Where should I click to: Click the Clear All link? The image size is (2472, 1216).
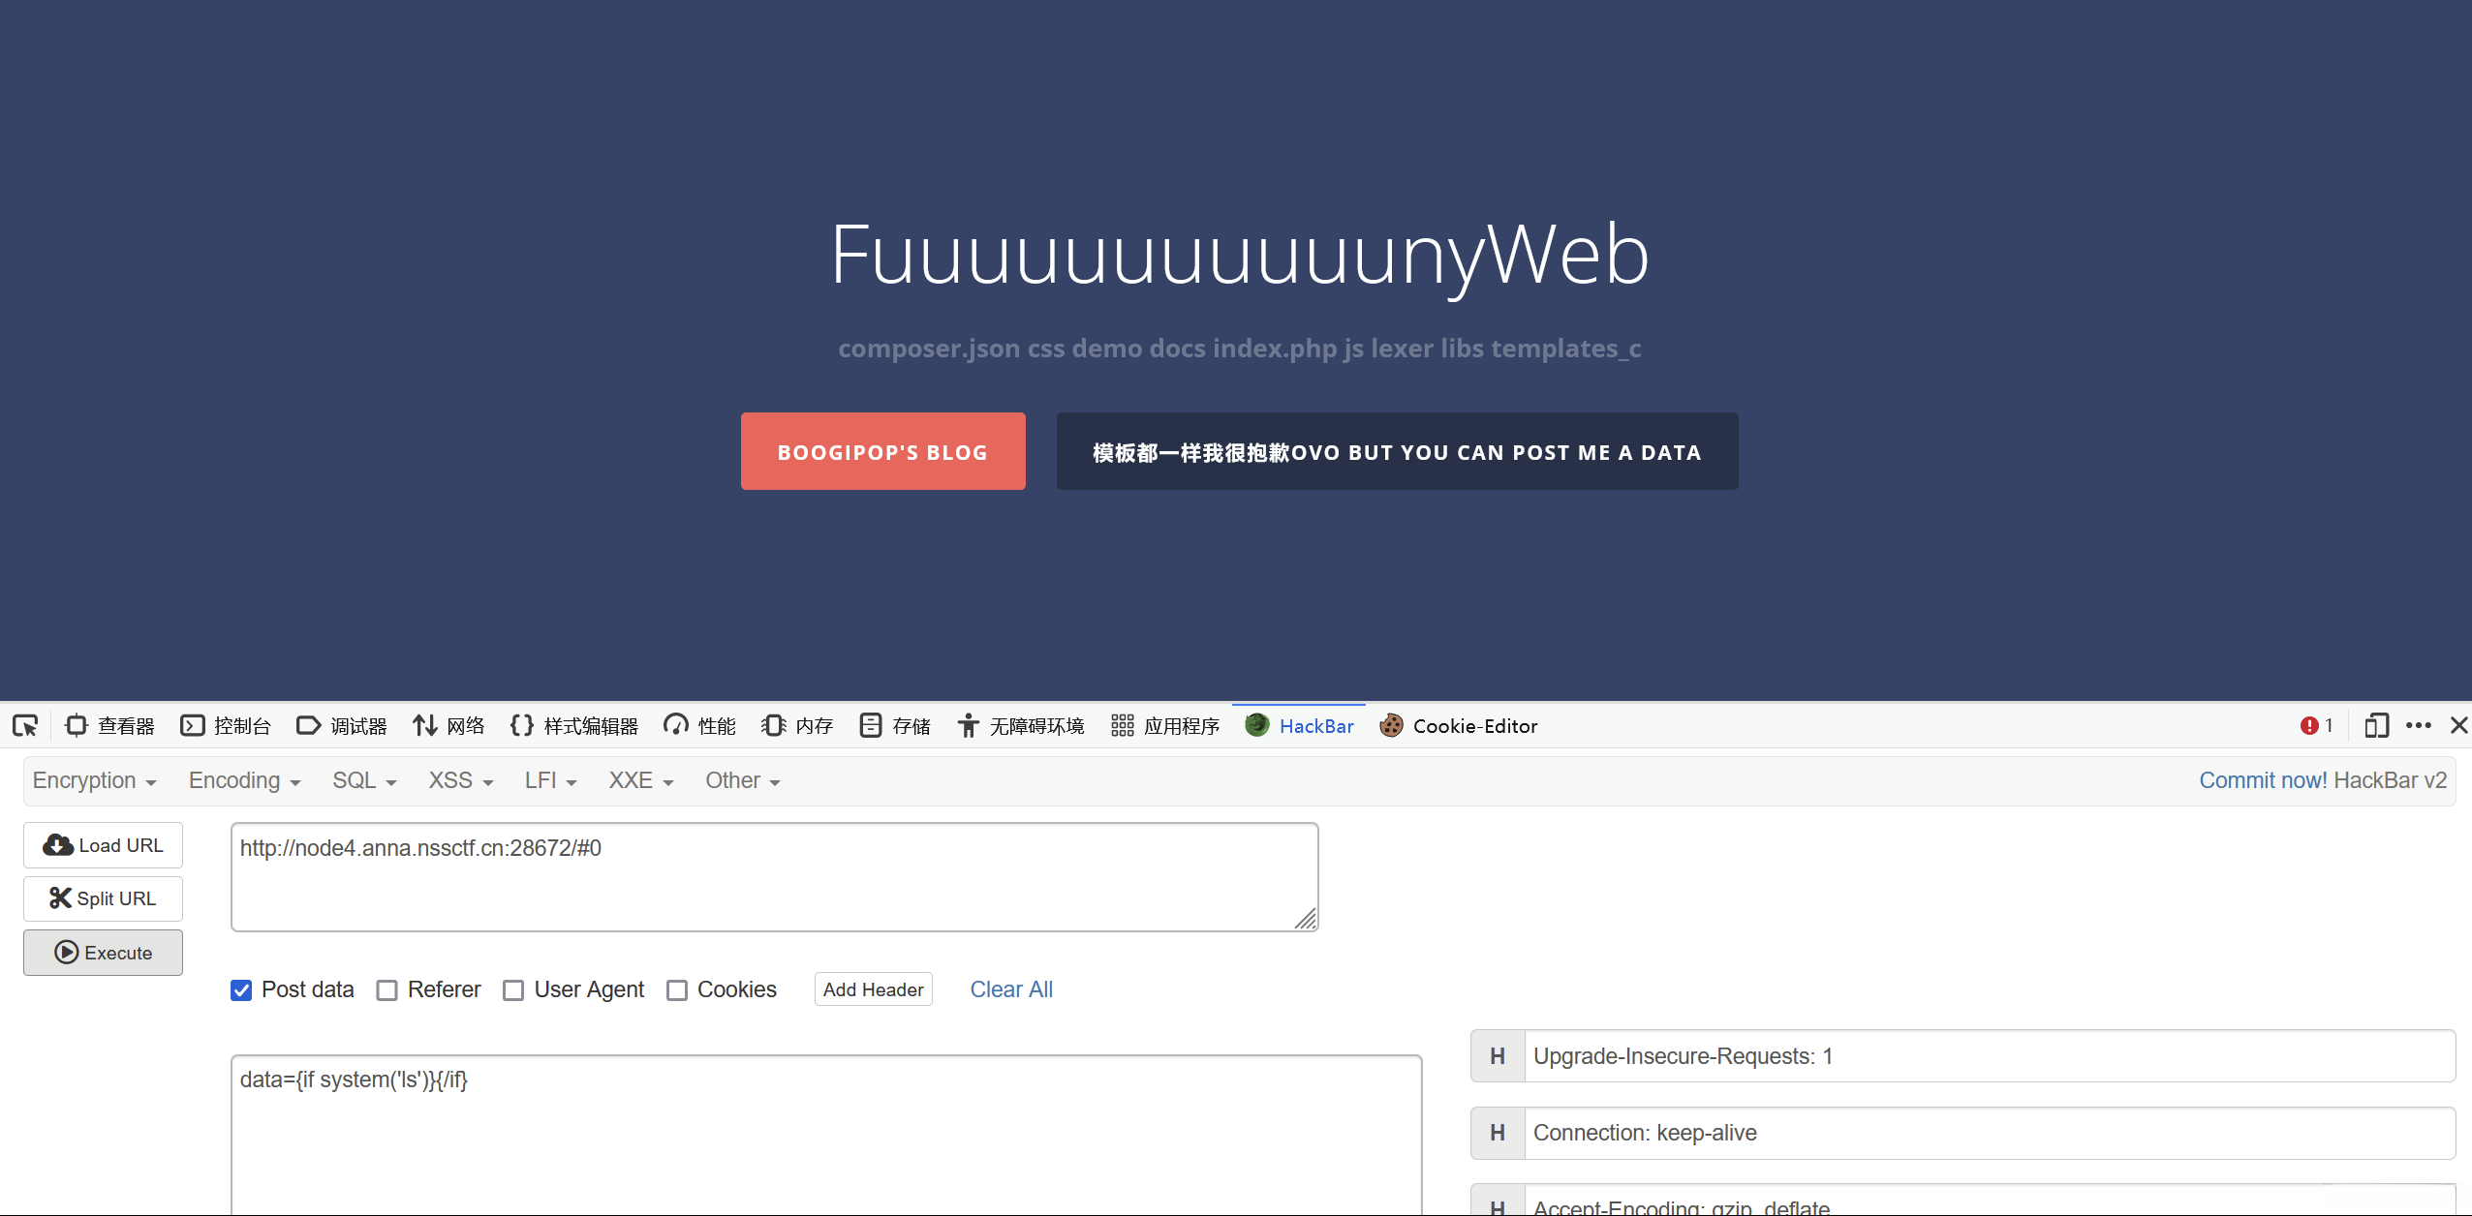(1010, 989)
